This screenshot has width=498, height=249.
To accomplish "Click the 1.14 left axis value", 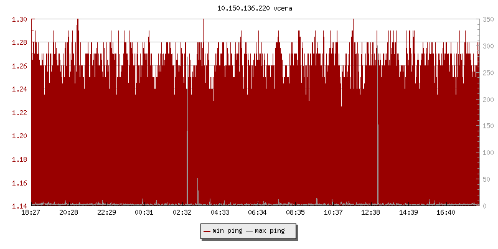I will [19, 206].
